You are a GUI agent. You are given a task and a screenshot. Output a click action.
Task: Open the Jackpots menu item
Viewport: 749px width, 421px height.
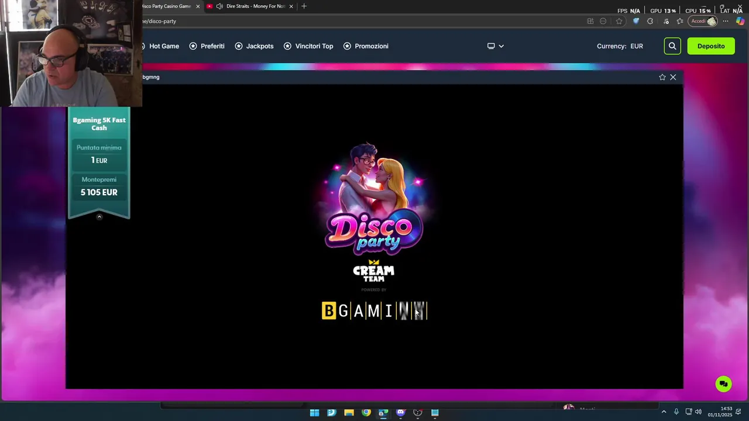click(260, 46)
